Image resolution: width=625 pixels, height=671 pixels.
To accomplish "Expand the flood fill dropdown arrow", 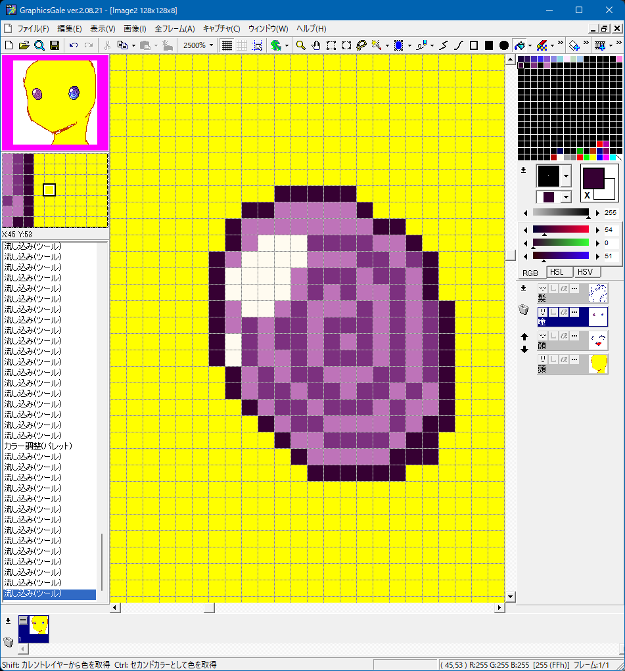I will tap(530, 45).
